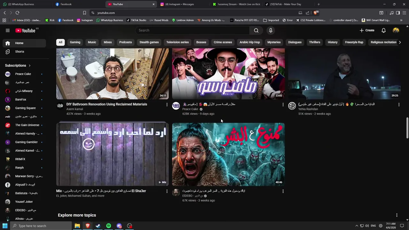Open Kick bookmark
This screenshot has height=230, width=409.
tap(50, 20)
